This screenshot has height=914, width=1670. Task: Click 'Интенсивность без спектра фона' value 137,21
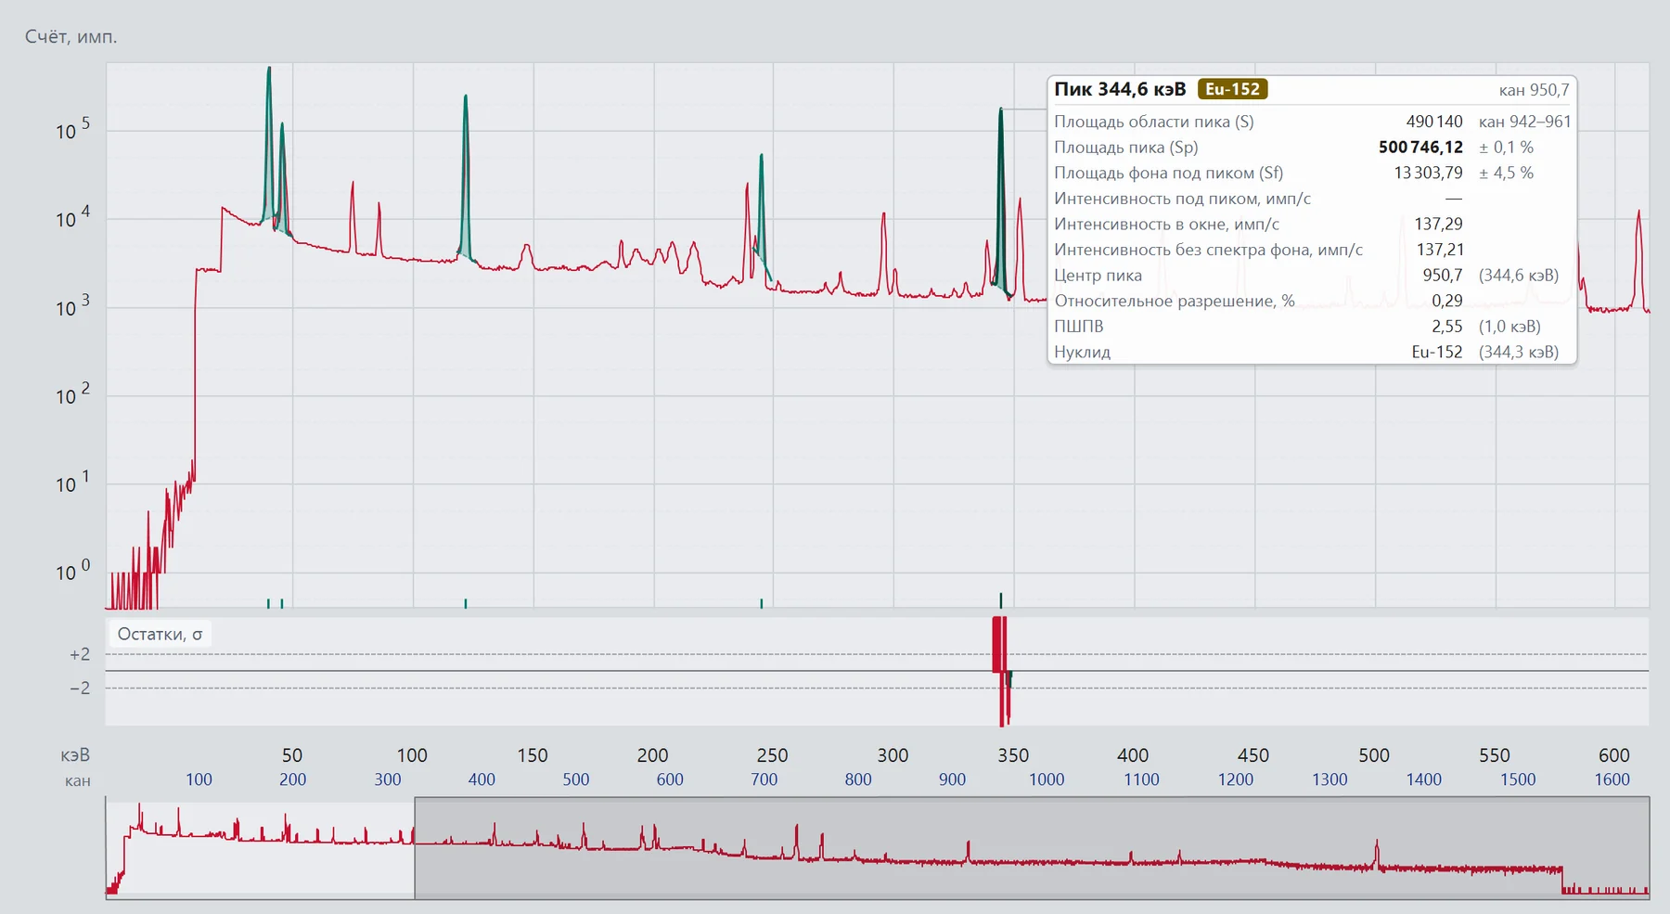(x=1438, y=250)
